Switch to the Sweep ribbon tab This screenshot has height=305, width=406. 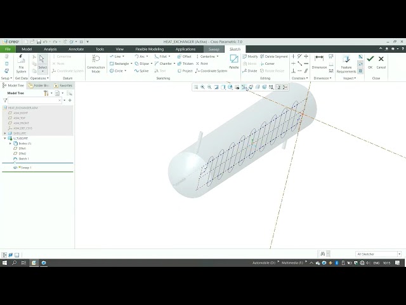tap(214, 50)
